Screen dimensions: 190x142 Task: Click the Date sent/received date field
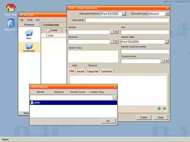(x=111, y=14)
